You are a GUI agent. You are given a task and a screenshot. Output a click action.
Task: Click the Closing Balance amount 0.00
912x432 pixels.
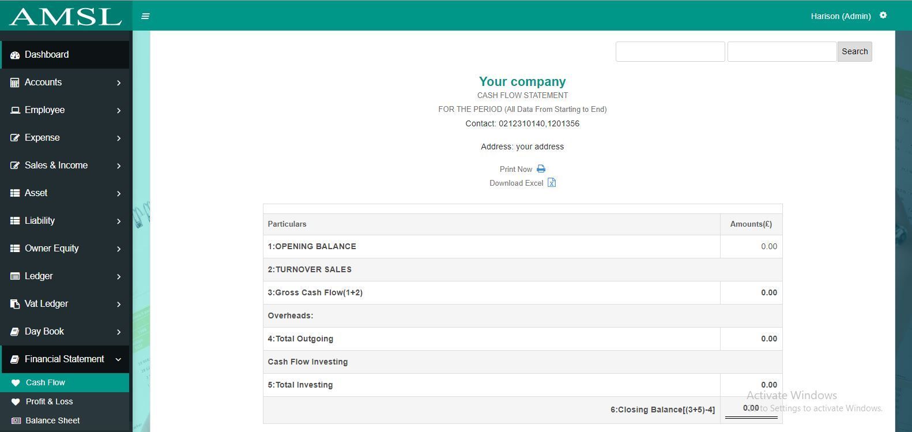(751, 408)
